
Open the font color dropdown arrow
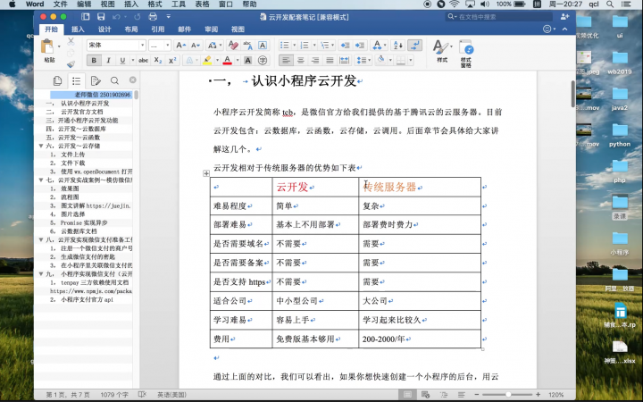tap(237, 61)
